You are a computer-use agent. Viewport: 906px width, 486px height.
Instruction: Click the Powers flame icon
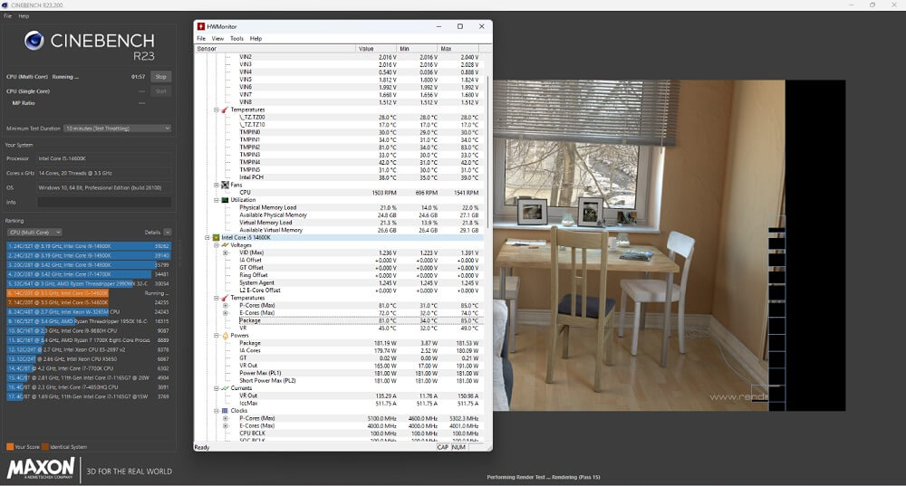tap(224, 336)
